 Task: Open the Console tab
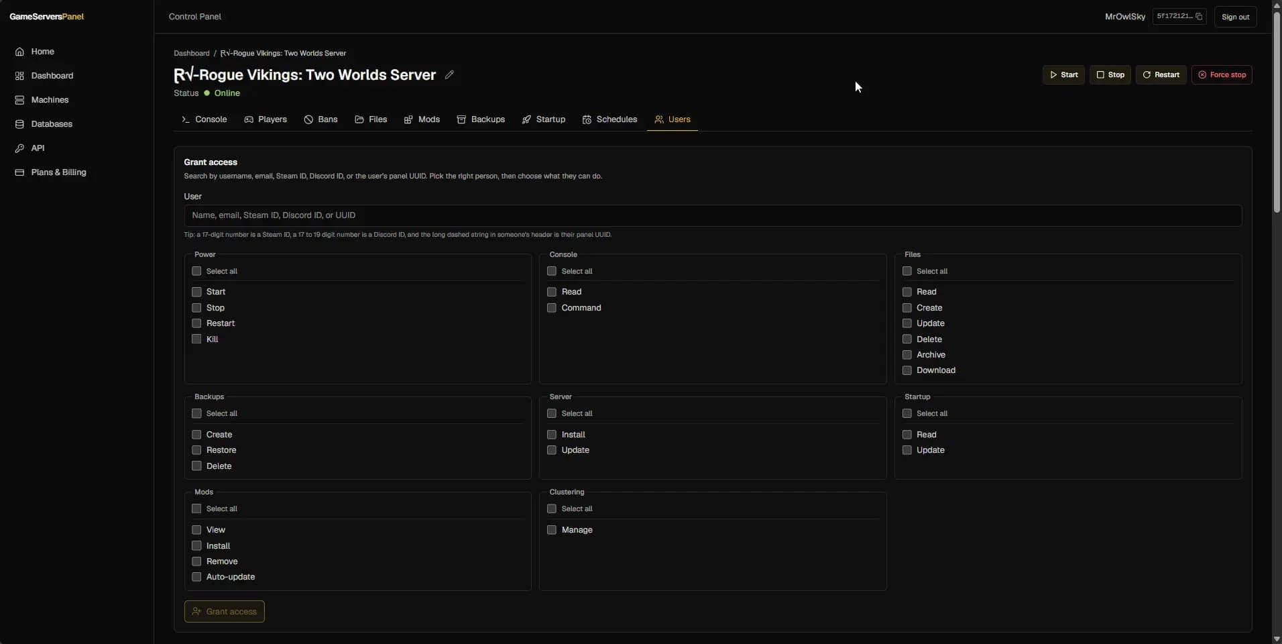coord(205,119)
